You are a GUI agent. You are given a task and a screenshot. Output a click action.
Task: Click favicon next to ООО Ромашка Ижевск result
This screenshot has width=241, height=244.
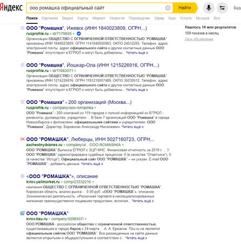point(22,28)
